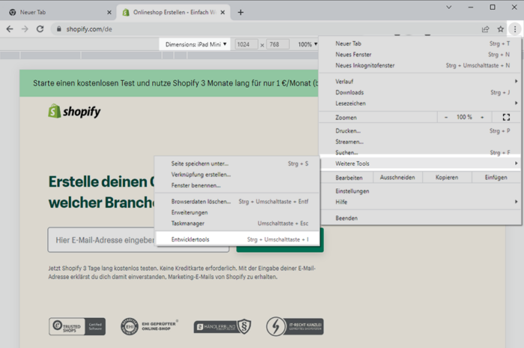Switch to the Onlineshop Erstellen tab
The height and width of the screenshot is (348, 524).
[x=174, y=13]
